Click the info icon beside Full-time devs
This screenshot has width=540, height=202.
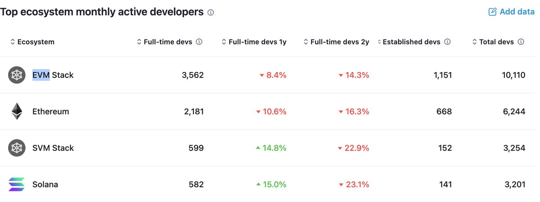pyautogui.click(x=199, y=42)
